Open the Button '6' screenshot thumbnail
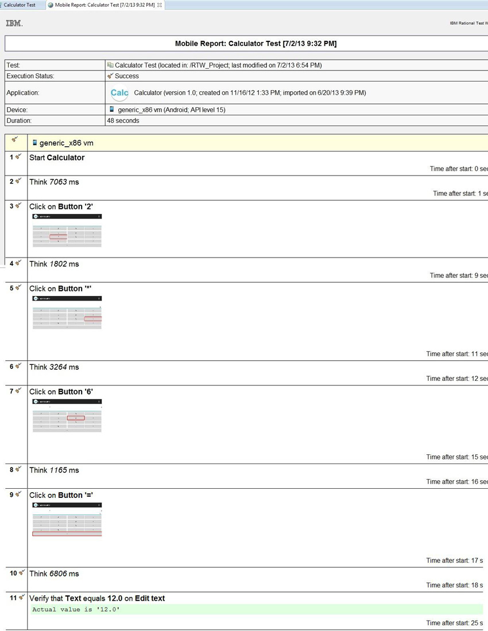The height and width of the screenshot is (631, 488). point(67,416)
